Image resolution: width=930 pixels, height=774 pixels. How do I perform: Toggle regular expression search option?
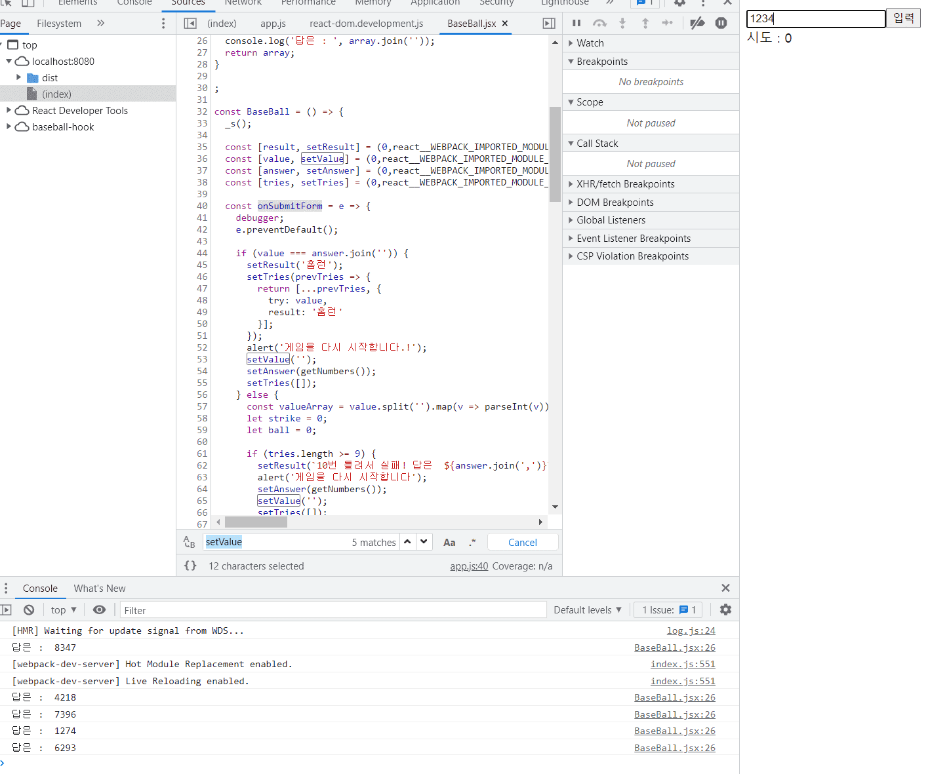pos(472,543)
